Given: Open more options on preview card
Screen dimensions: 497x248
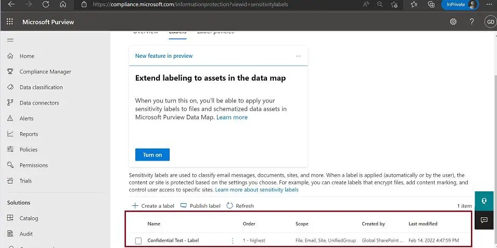Looking at the screenshot, I should pos(298,56).
